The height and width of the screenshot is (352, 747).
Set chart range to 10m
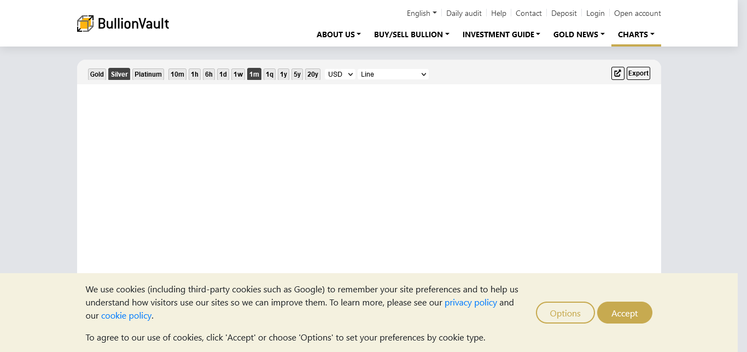pos(177,74)
